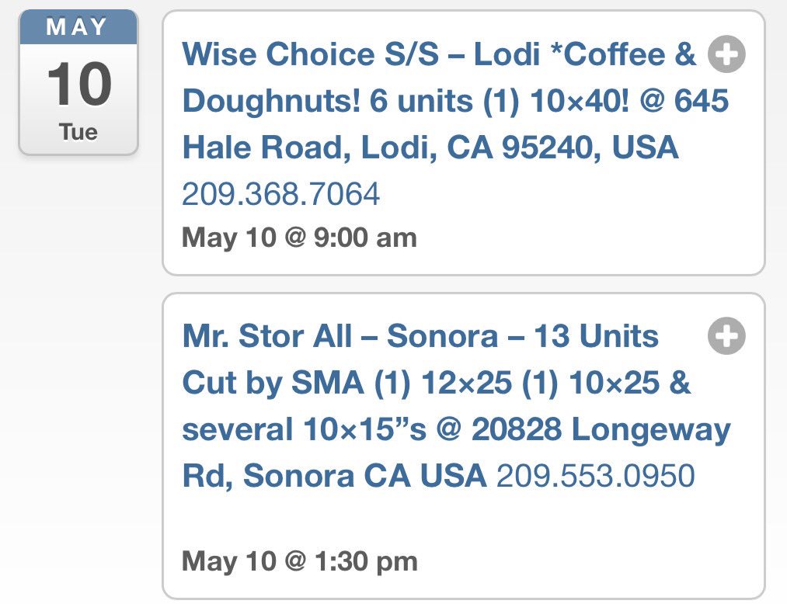Expand the Wise Choice S/S Lodi event
787x604 pixels.
726,54
